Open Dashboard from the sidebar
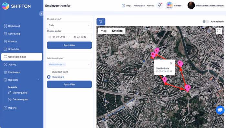The height and width of the screenshot is (128, 226). tap(12, 26)
